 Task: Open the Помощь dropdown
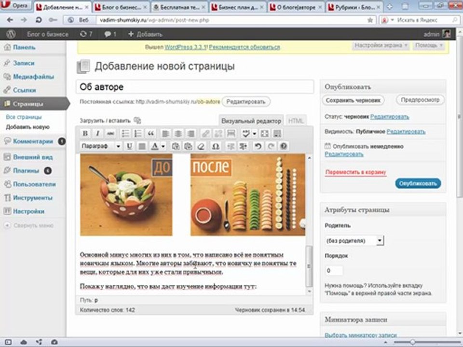(429, 45)
